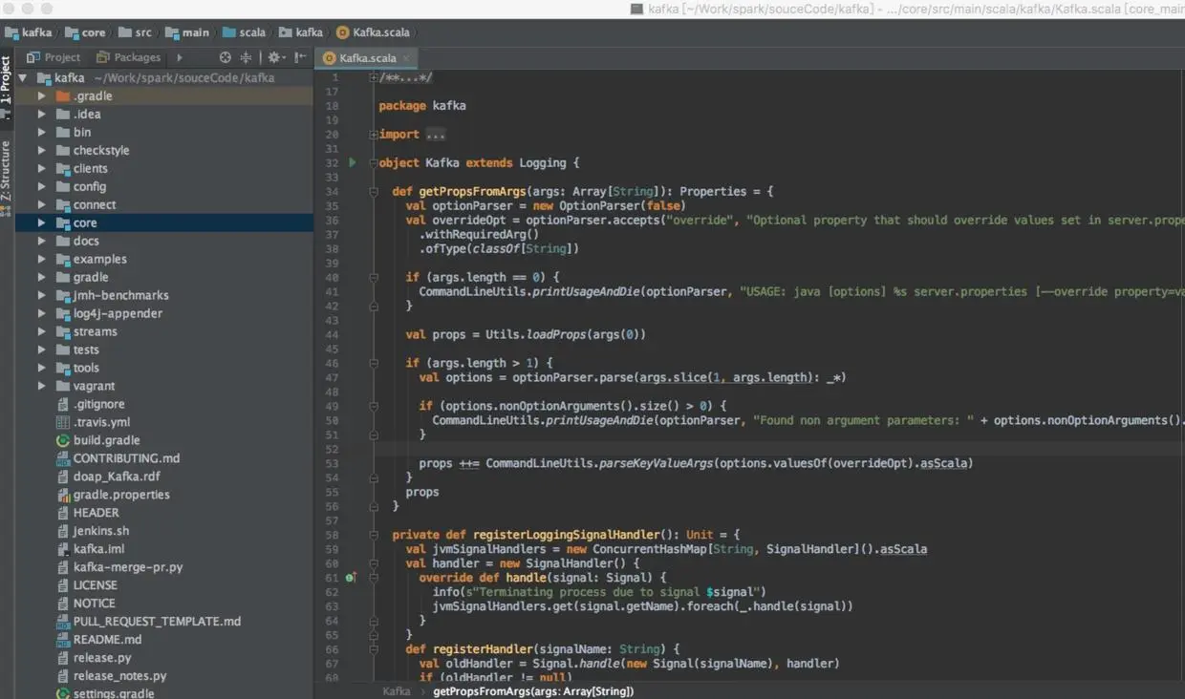Close the Kafka.scala editor tab
Image resolution: width=1185 pixels, height=699 pixels.
click(x=406, y=58)
